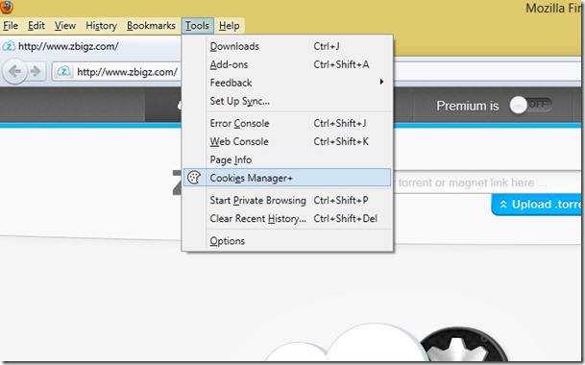
Task: Click the cookie icon beside Cookies Manager+
Action: pos(194,178)
